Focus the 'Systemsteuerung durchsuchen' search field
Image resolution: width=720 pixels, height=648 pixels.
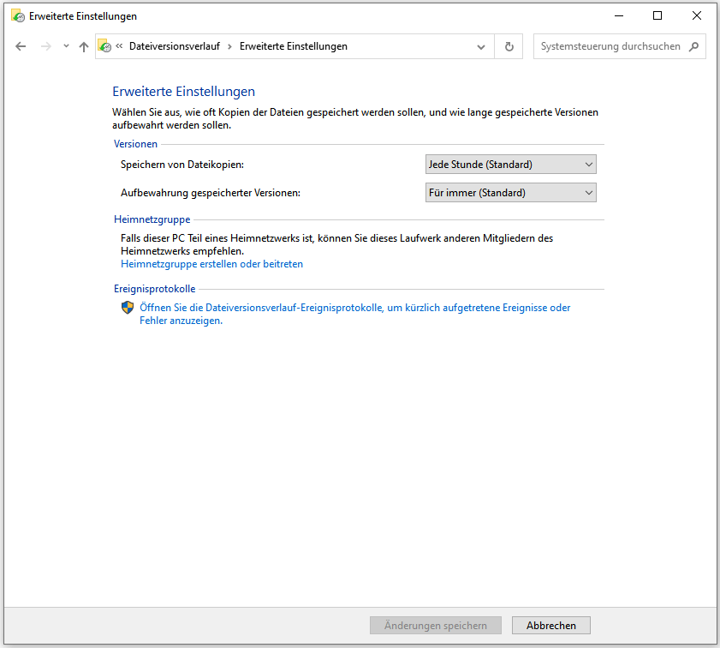point(610,47)
